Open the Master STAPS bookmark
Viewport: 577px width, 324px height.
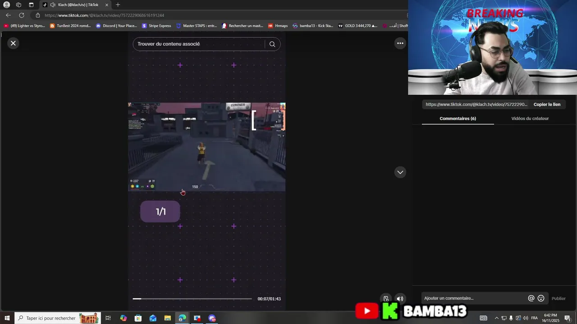point(197,26)
